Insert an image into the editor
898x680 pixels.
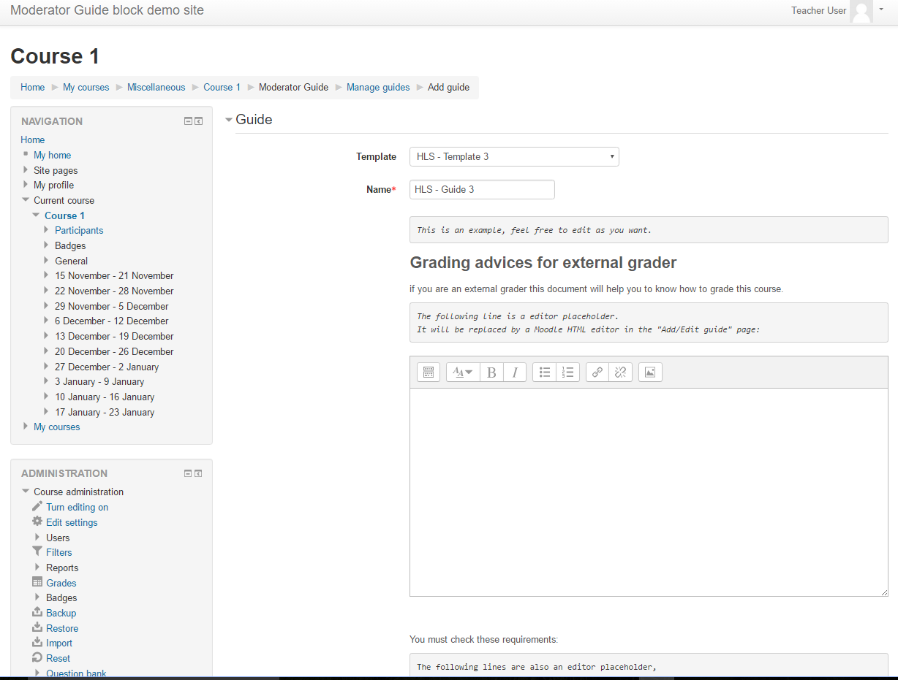click(x=650, y=372)
